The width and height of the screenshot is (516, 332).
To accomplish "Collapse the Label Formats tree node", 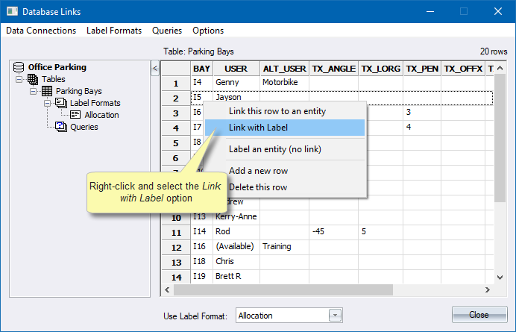I will pos(47,103).
